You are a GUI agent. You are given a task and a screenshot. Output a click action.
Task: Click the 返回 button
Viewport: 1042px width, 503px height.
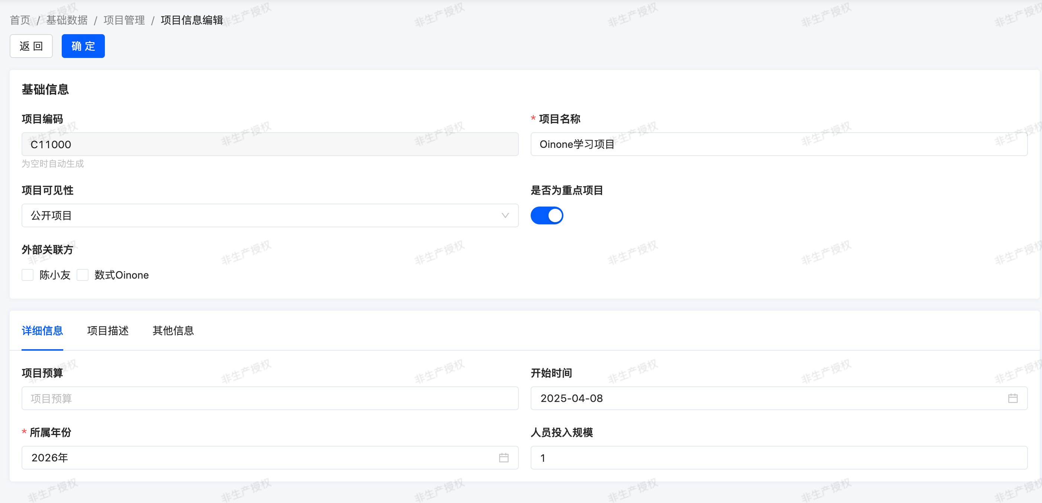pyautogui.click(x=31, y=46)
